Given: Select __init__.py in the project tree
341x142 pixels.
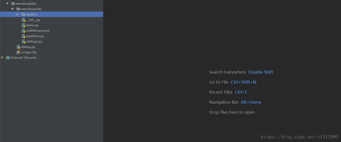Looking at the screenshot, I should pos(33,20).
